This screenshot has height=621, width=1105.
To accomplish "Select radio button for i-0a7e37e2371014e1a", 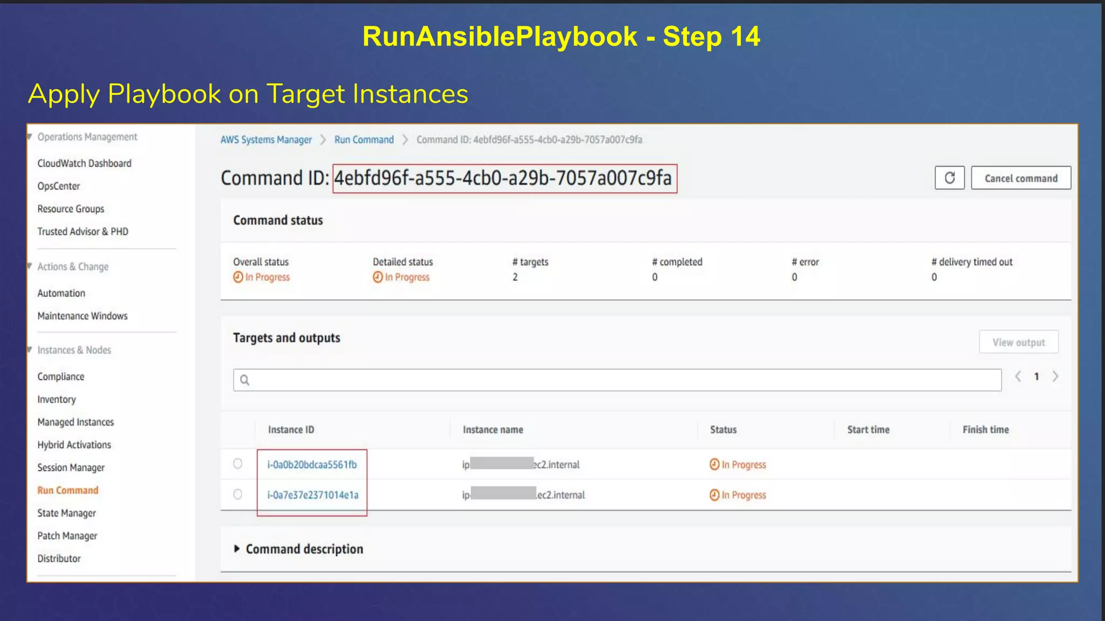I will [237, 494].
